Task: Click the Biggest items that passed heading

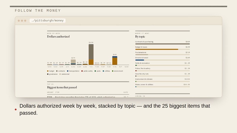Action: (x=62, y=87)
